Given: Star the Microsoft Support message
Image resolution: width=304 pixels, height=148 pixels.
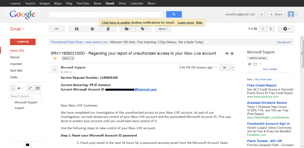Looking at the screenshot, I should [216, 67].
